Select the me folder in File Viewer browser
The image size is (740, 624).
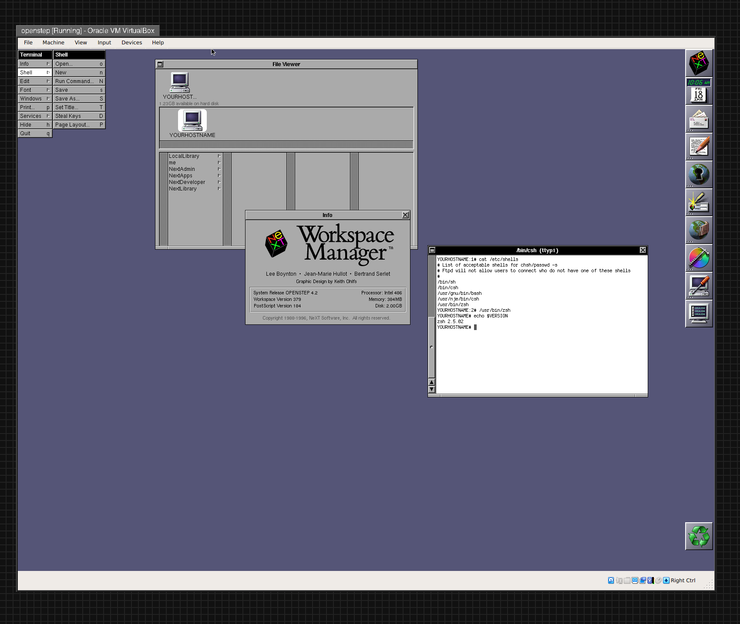pyautogui.click(x=195, y=163)
